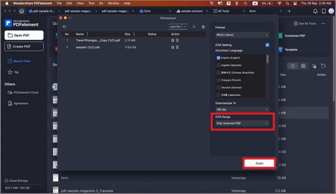
Task: Click the Apply button
Action: tap(259, 163)
